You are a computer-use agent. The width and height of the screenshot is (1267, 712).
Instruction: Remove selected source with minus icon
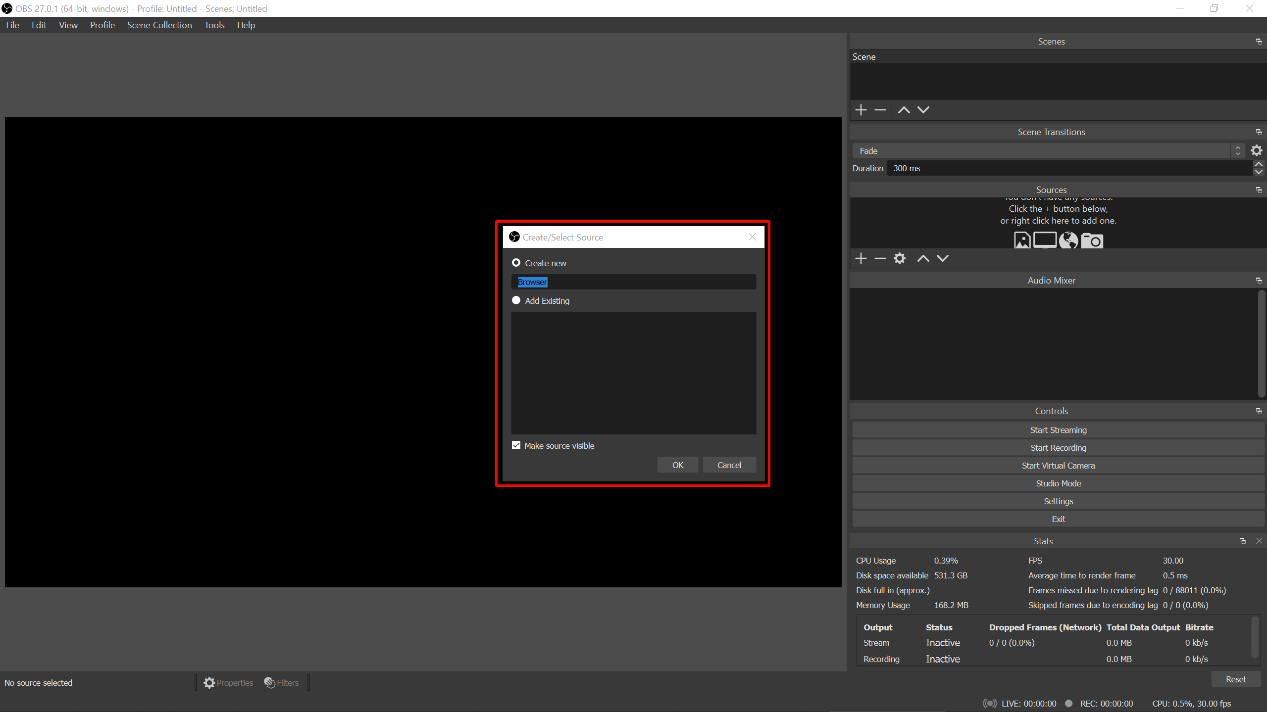(880, 258)
